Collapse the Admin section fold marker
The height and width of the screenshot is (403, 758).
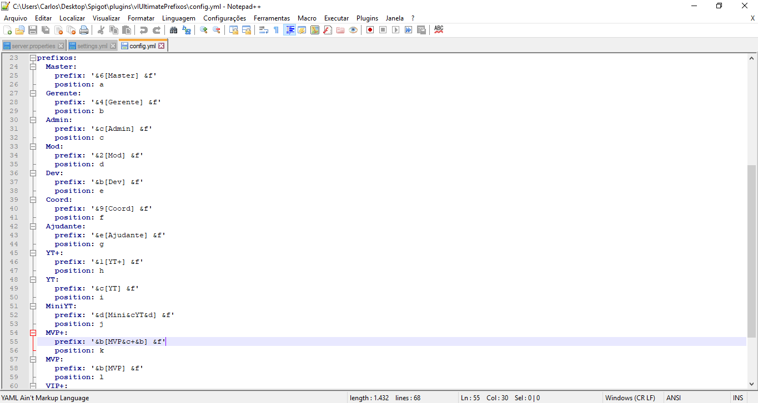coord(33,120)
